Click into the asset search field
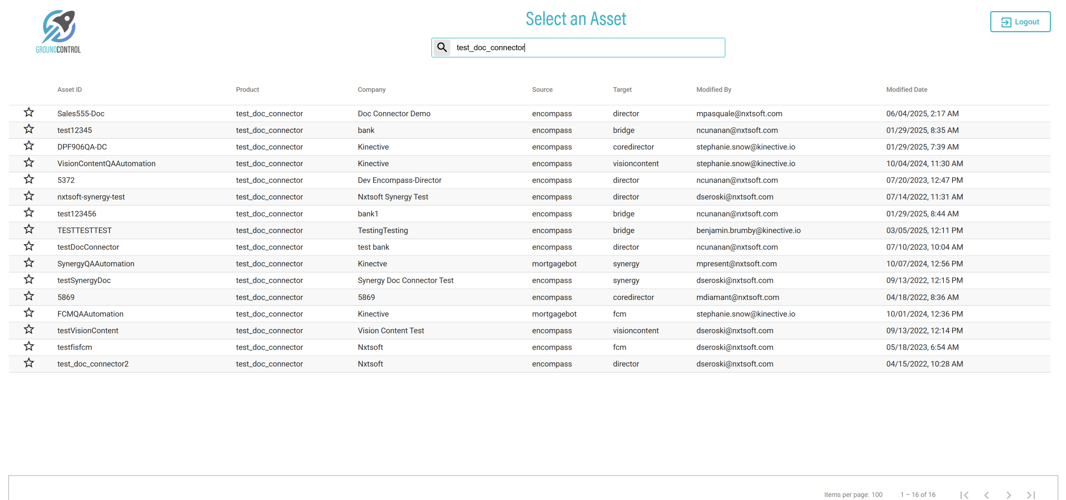The height and width of the screenshot is (500, 1066). point(588,48)
